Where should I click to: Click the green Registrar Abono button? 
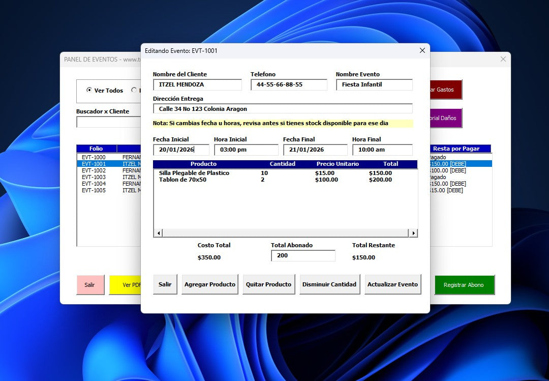(x=464, y=285)
